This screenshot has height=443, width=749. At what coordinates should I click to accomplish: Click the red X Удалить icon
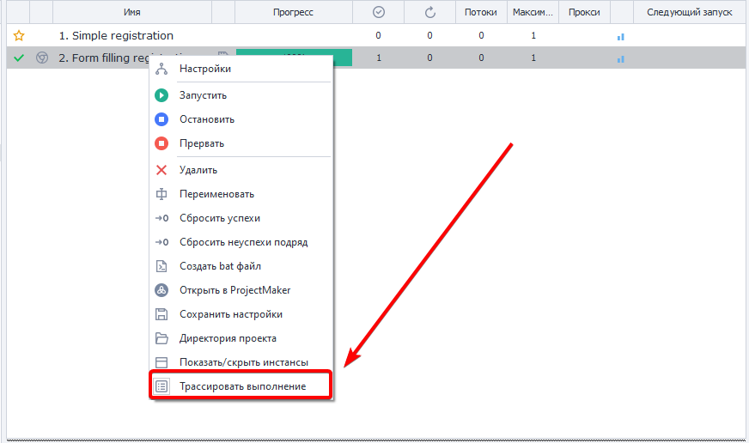(x=161, y=170)
